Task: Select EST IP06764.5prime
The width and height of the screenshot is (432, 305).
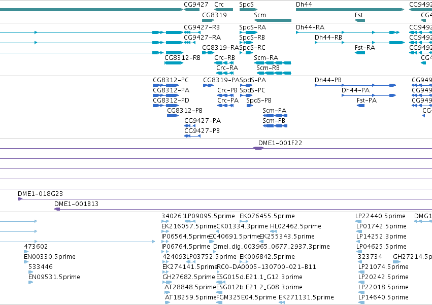Action: click(165, 252)
